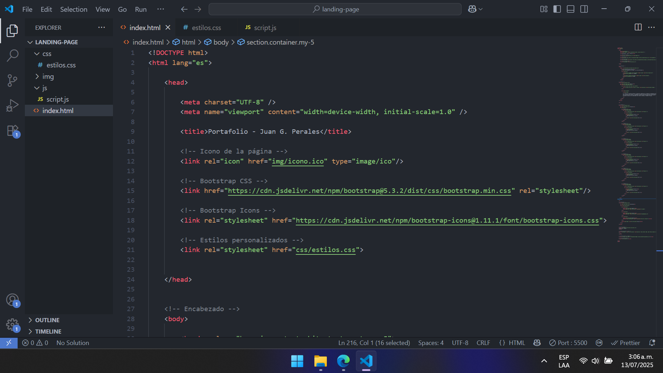Change indentation via Spaces: 4

[x=430, y=343]
